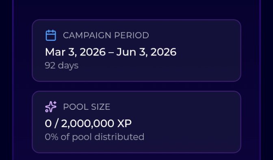The image size is (273, 160).
Task: Click the blue calendar icon
Action: 51,35
